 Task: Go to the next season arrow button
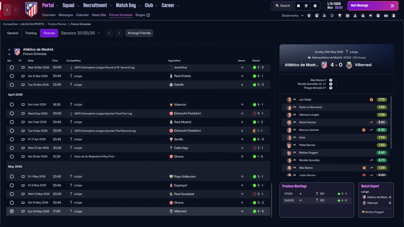pos(119,33)
